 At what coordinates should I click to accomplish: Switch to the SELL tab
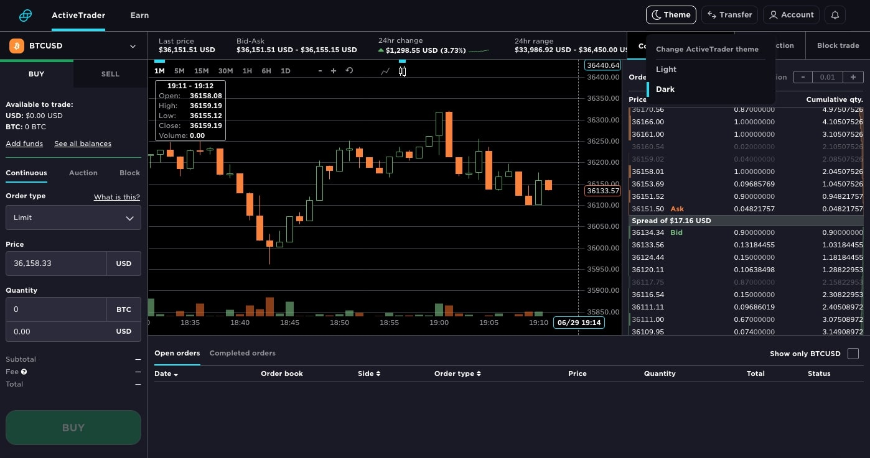click(x=110, y=74)
